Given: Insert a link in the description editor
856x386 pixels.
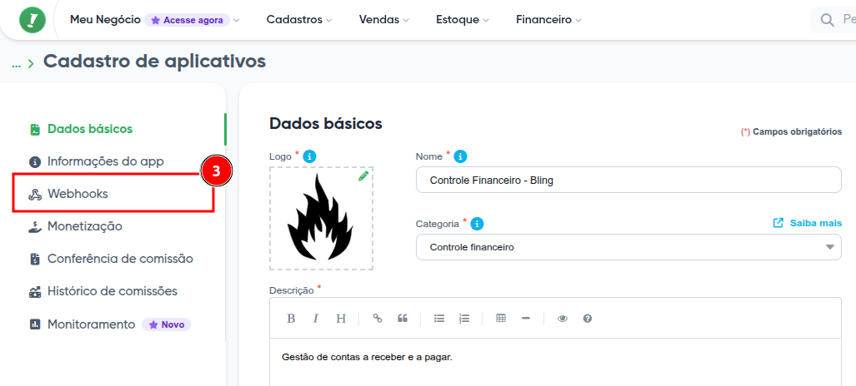Looking at the screenshot, I should [378, 319].
